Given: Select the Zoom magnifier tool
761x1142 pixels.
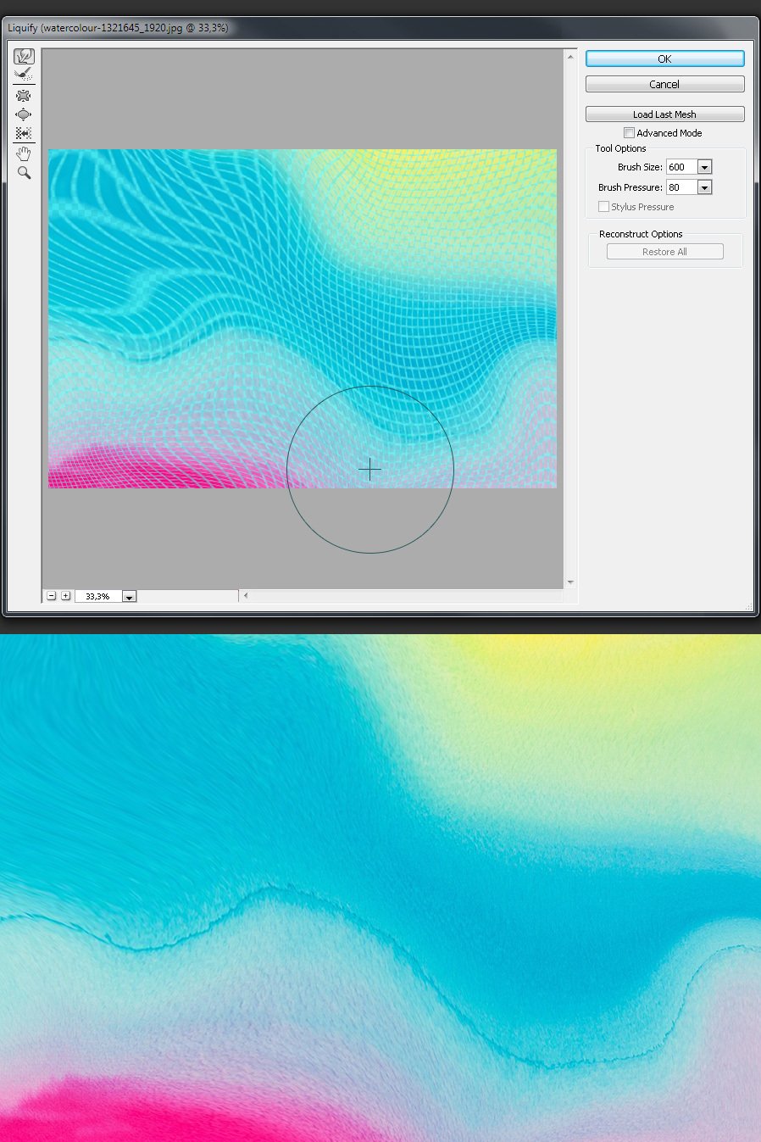Looking at the screenshot, I should [x=24, y=173].
